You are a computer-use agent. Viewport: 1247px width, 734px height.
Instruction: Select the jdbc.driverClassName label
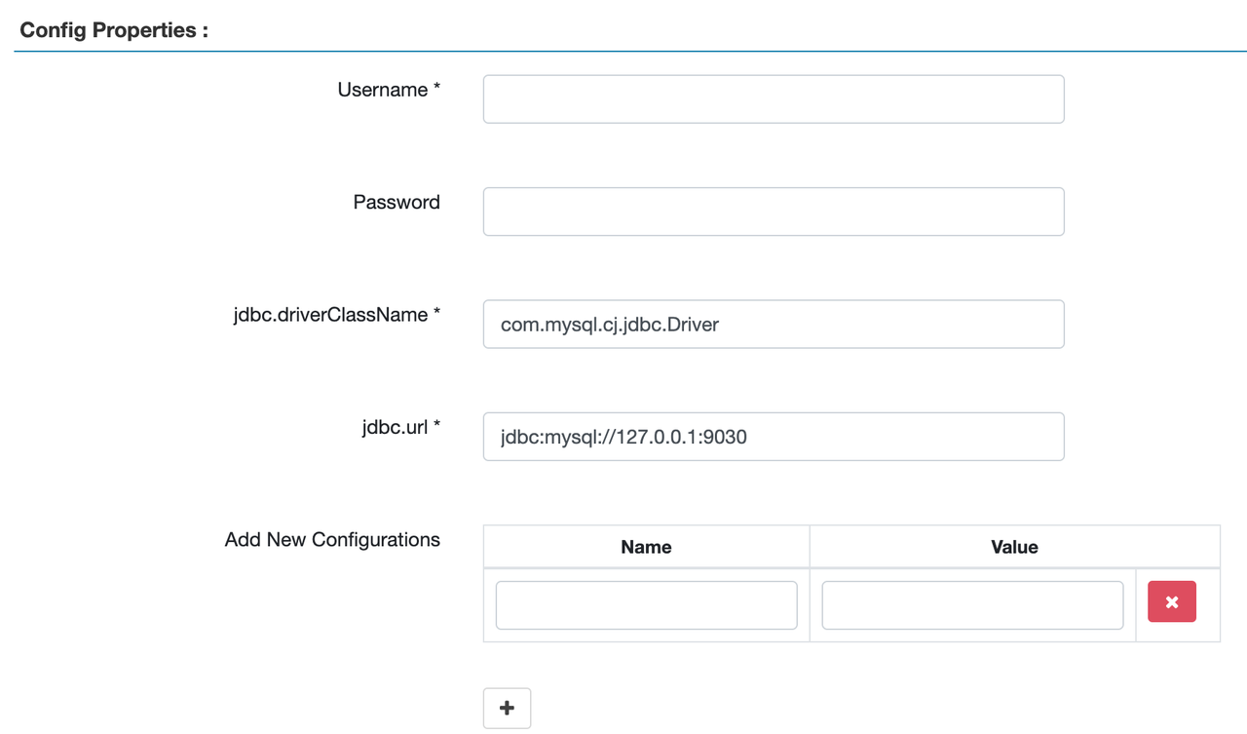[x=330, y=315]
